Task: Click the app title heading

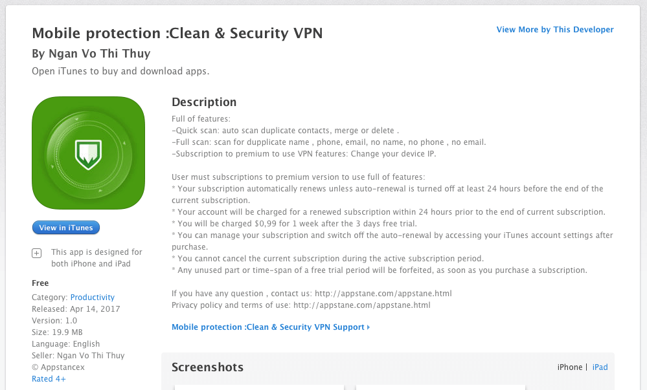Action: coord(177,34)
